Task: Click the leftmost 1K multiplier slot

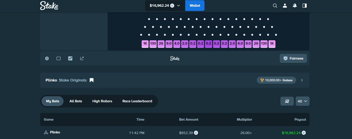Action: [x=145, y=44]
